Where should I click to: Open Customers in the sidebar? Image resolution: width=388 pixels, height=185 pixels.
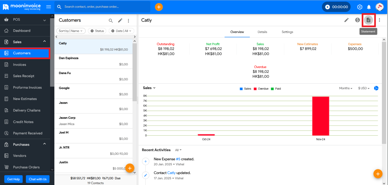coord(25,53)
